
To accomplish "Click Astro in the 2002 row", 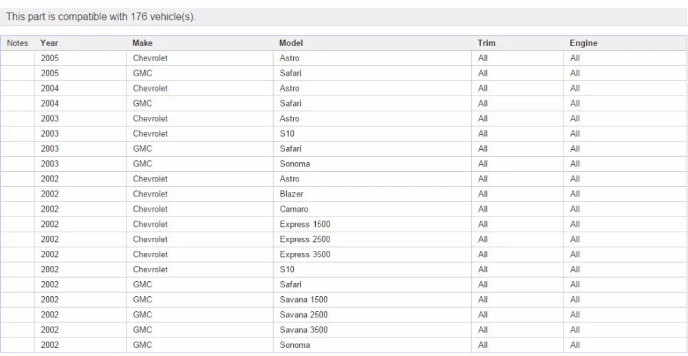I will [x=290, y=179].
